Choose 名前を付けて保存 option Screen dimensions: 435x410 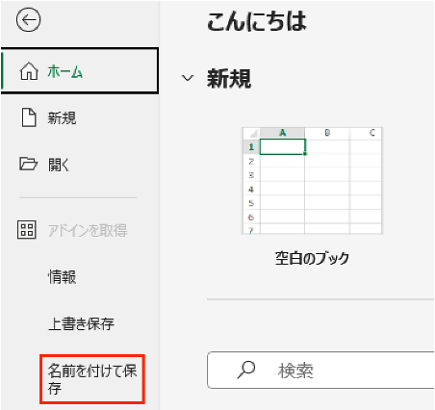92,379
